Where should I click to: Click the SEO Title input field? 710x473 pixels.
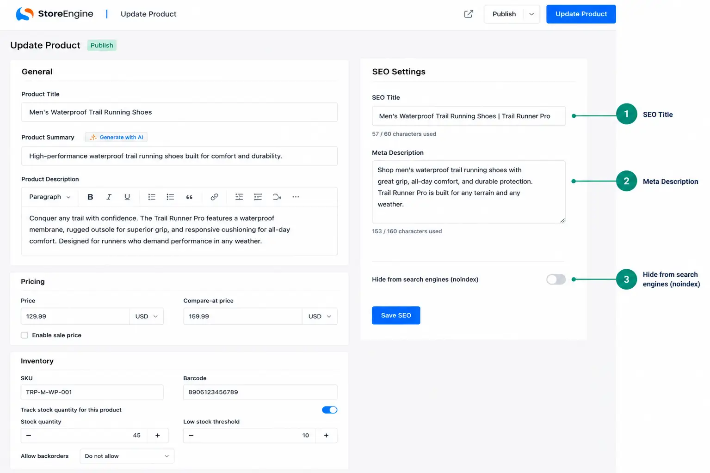click(x=469, y=116)
